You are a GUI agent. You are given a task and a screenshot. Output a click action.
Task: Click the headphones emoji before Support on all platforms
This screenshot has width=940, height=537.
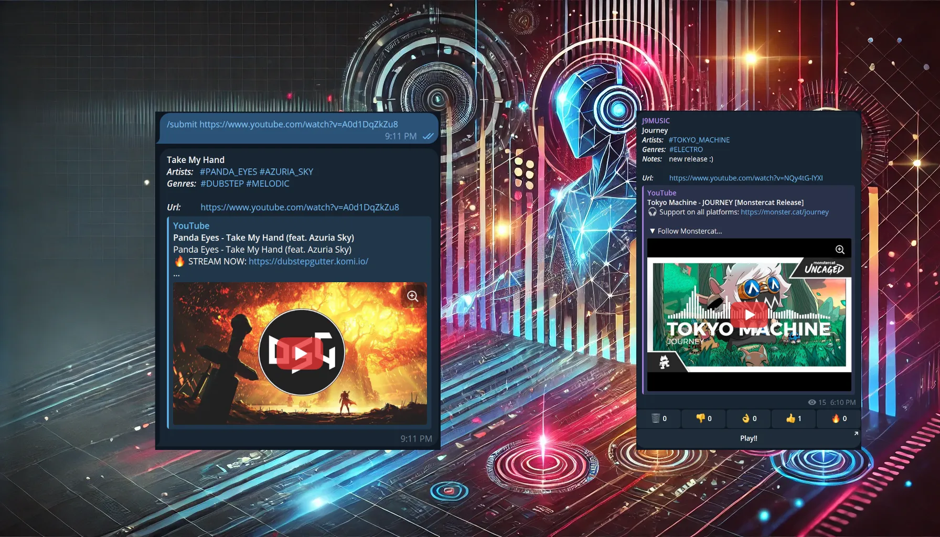point(652,212)
